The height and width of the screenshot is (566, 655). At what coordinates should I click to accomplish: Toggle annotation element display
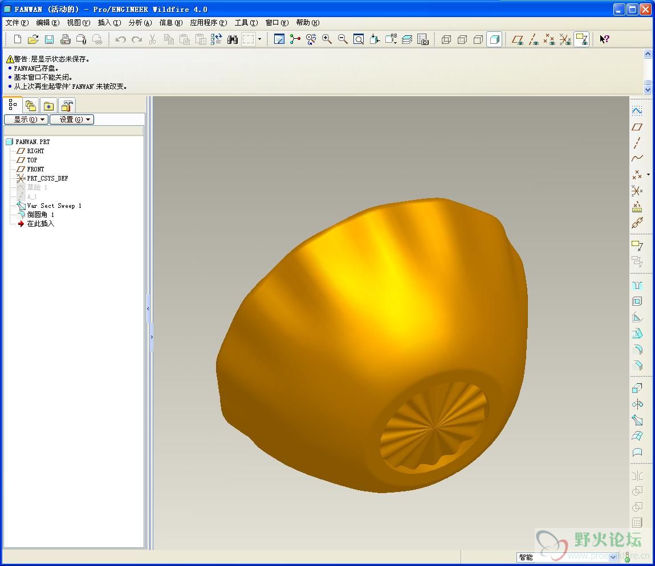tap(581, 39)
